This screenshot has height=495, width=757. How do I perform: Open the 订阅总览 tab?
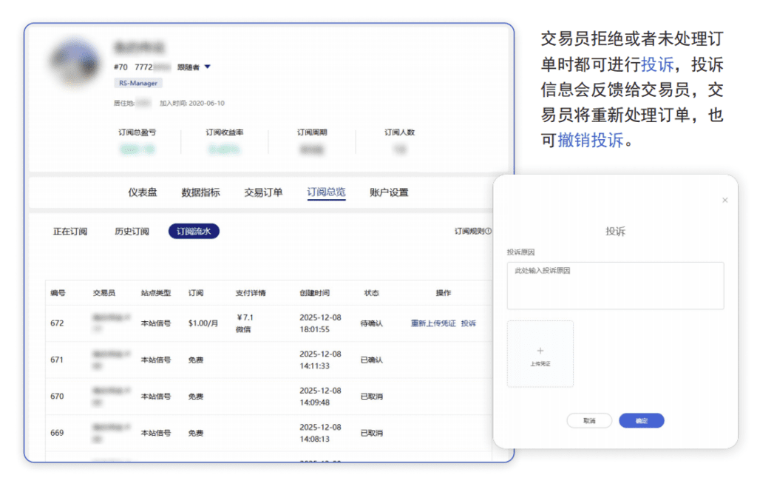(x=326, y=192)
